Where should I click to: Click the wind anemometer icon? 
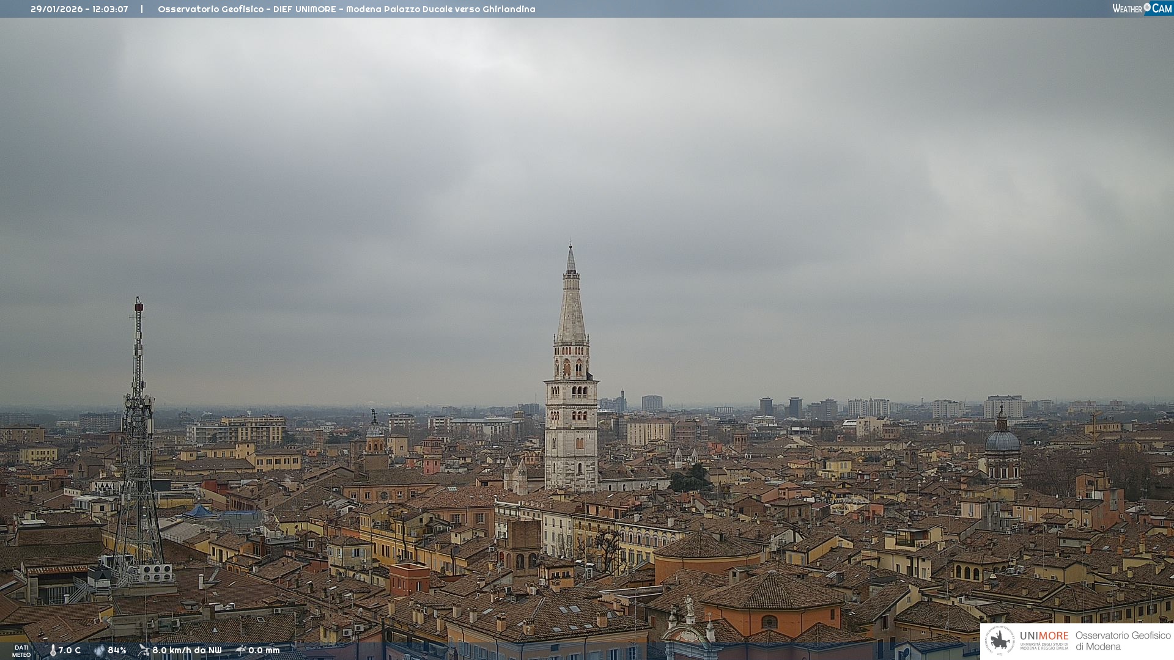coord(144,650)
